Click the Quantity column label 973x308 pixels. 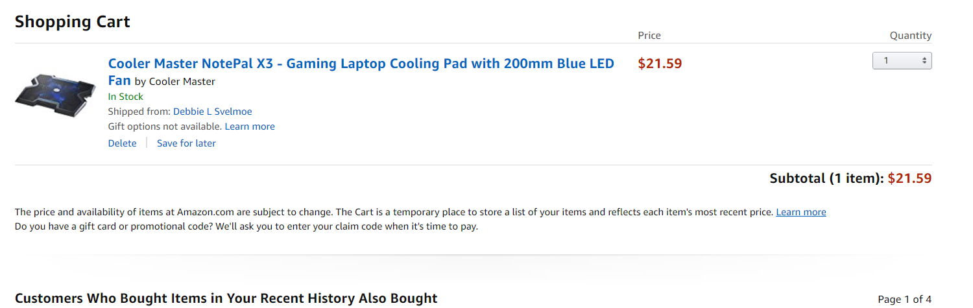pos(910,36)
